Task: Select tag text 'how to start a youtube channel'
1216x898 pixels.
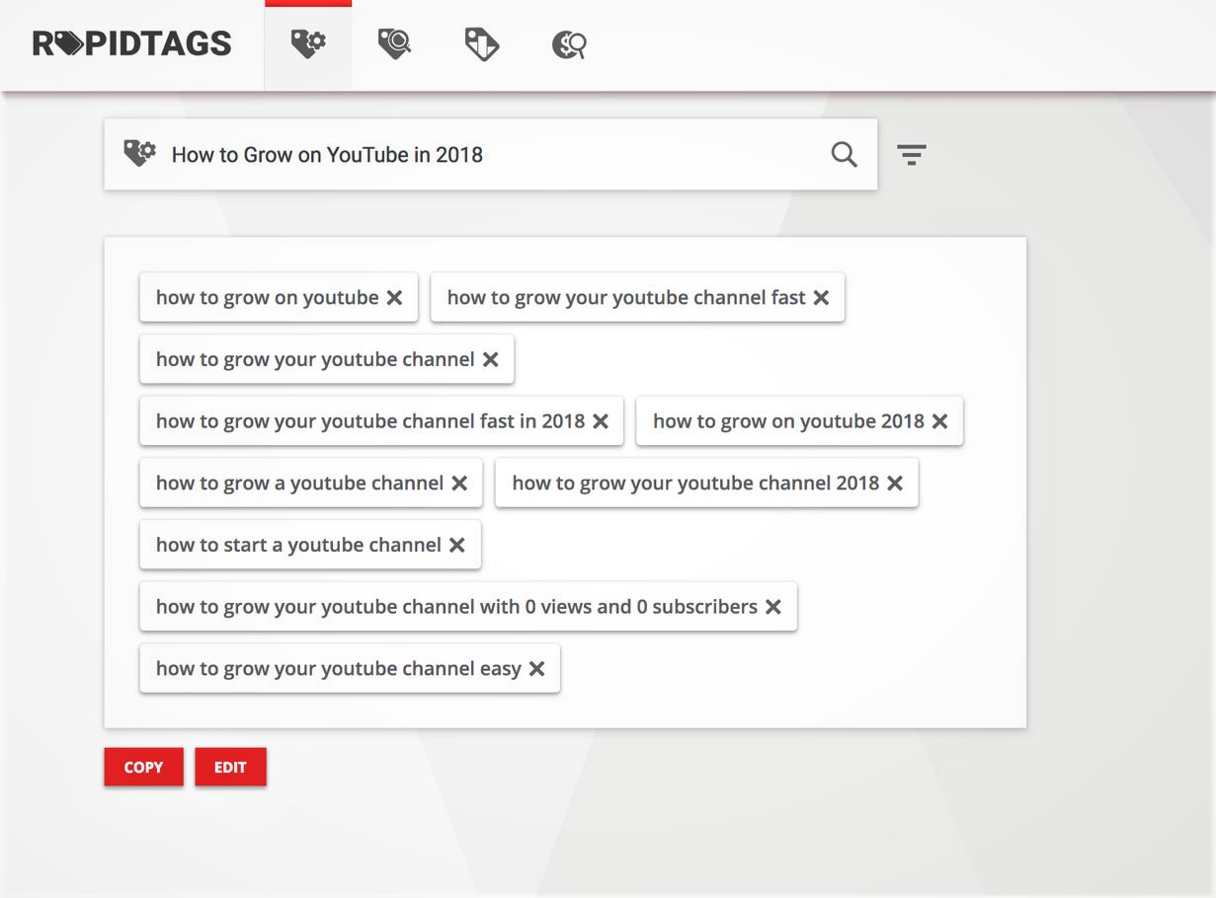Action: point(298,545)
